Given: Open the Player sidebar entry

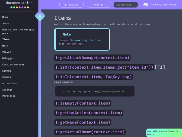Looking at the screenshot, I should click(7, 52).
